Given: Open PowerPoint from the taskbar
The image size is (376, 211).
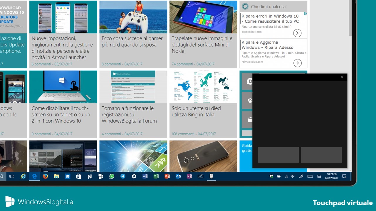Looking at the screenshot, I should [167, 176].
